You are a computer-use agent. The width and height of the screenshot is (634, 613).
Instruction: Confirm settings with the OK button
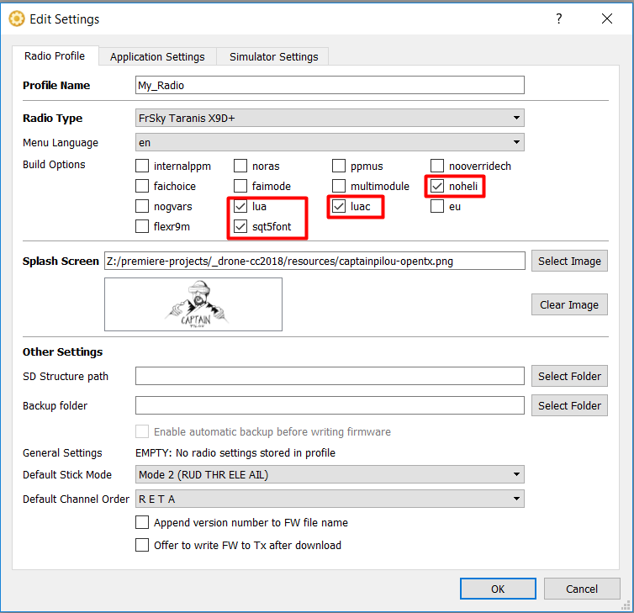coord(498,589)
